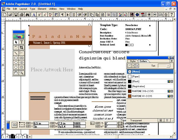The width and height of the screenshot is (178, 140).
Task: Select the Constrained Line tool
Action: [x=21, y=53]
